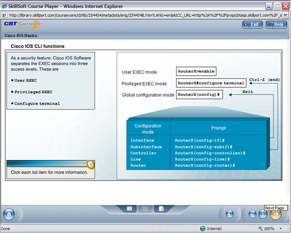Click the Global configuration mode label
Image resolution: width=291 pixels, height=233 pixels.
click(148, 95)
